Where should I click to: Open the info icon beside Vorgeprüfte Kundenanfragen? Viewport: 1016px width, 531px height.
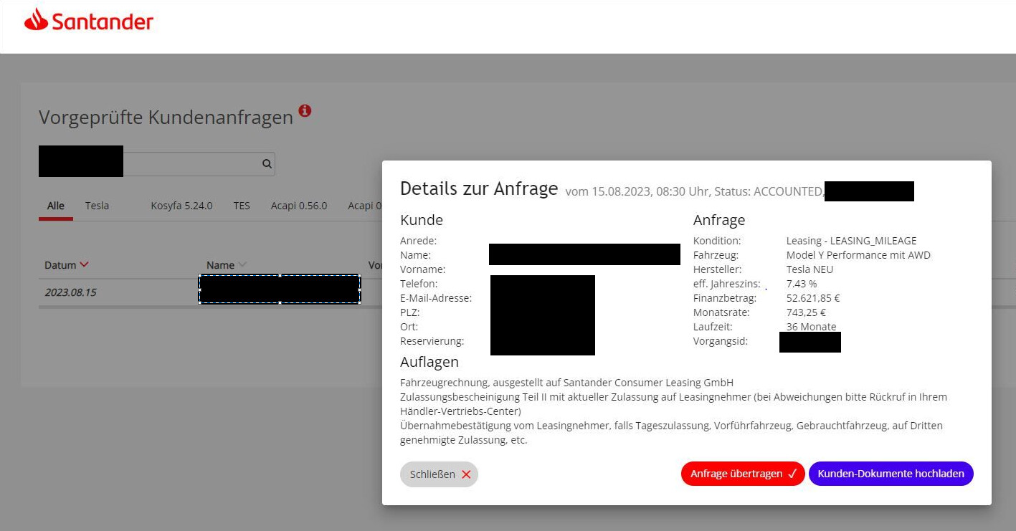(x=305, y=110)
